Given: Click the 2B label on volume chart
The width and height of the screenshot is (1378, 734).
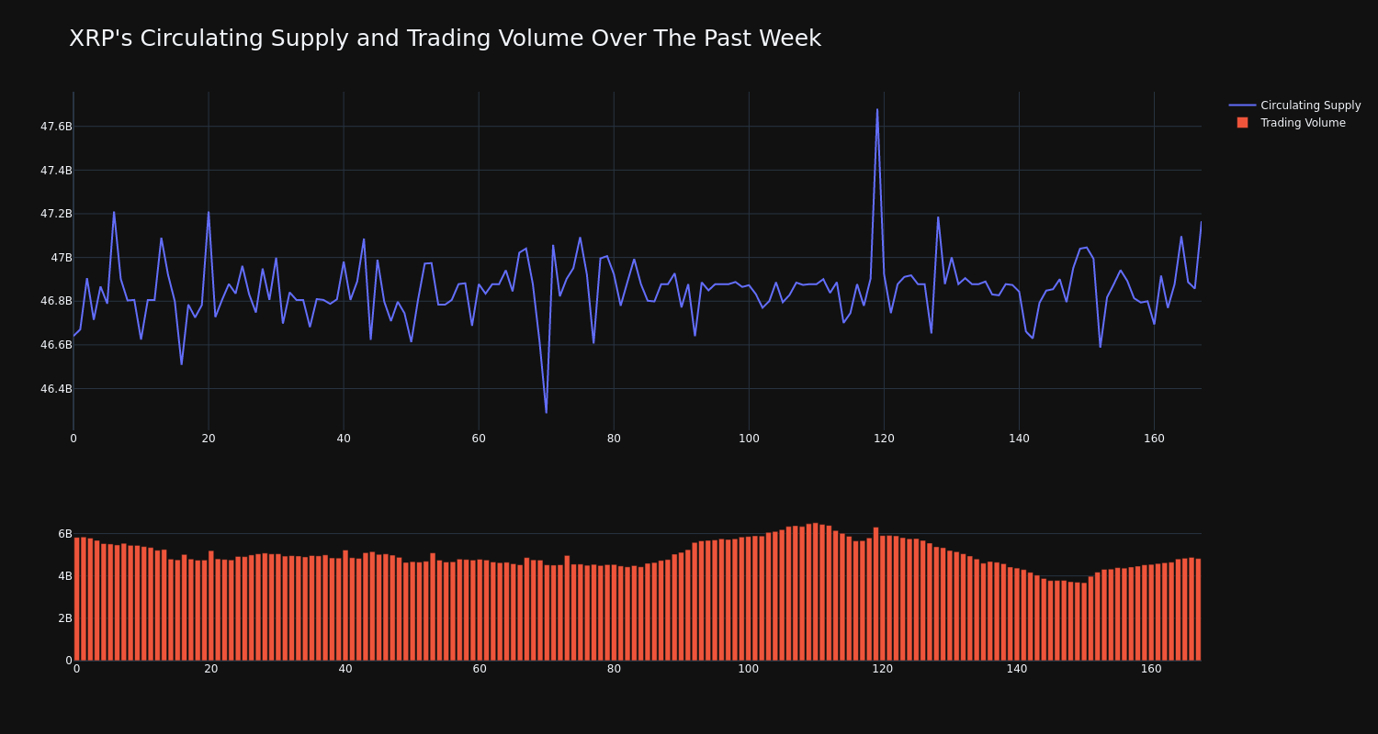Looking at the screenshot, I should click(x=64, y=618).
